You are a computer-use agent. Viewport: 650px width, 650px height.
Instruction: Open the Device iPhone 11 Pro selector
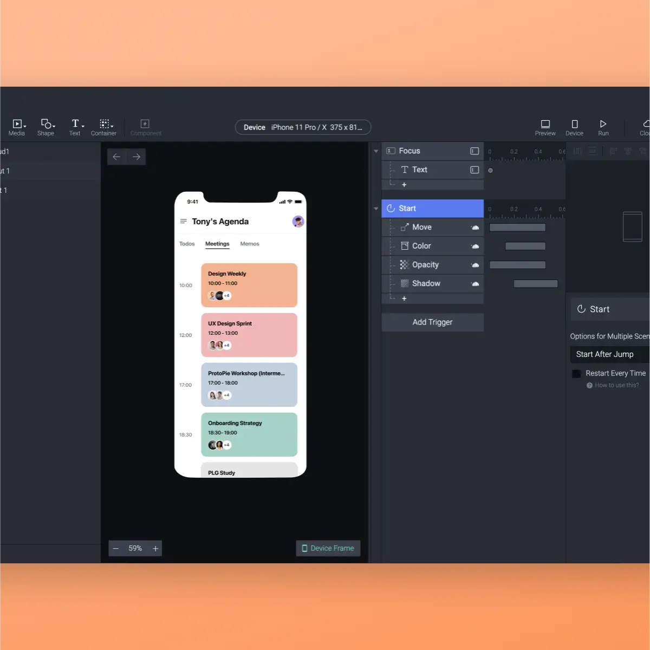point(303,127)
